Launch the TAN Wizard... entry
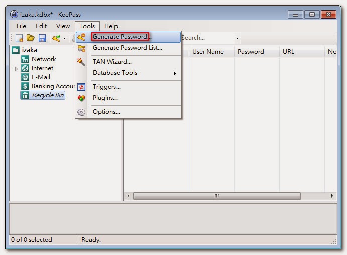The width and height of the screenshot is (347, 255). click(129, 62)
